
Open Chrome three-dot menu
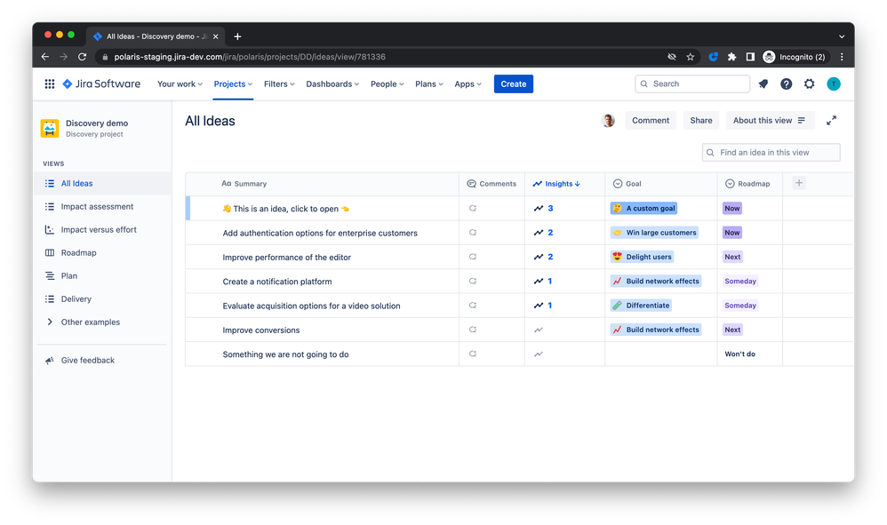point(842,57)
